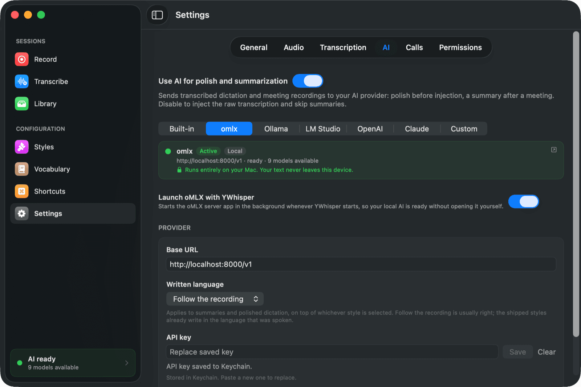Select the omlx provider segment
The height and width of the screenshot is (387, 581).
pyautogui.click(x=229, y=129)
